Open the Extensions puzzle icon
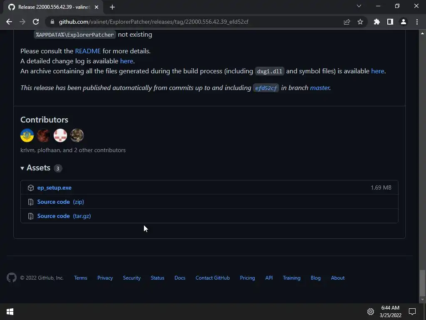Viewport: 426px width, 320px height. pos(377,22)
